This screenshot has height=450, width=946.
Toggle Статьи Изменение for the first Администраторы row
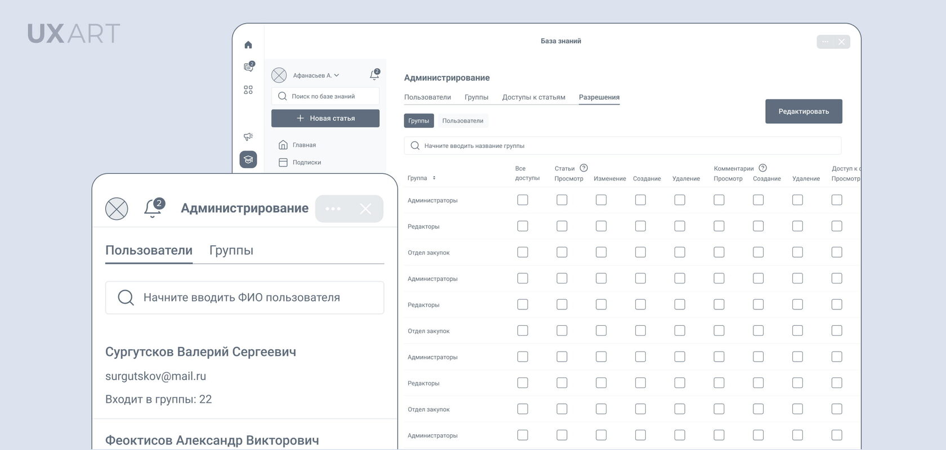point(601,200)
